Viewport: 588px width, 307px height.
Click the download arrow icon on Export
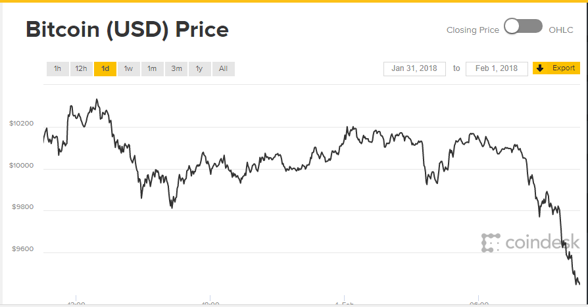540,68
